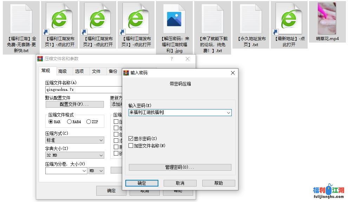348x202 pixels.
Task: Select the 永久地址发布页 txt file icon
Action: point(251,19)
